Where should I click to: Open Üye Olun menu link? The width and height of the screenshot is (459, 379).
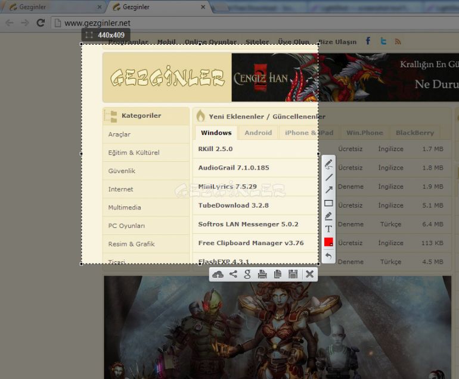pos(294,42)
